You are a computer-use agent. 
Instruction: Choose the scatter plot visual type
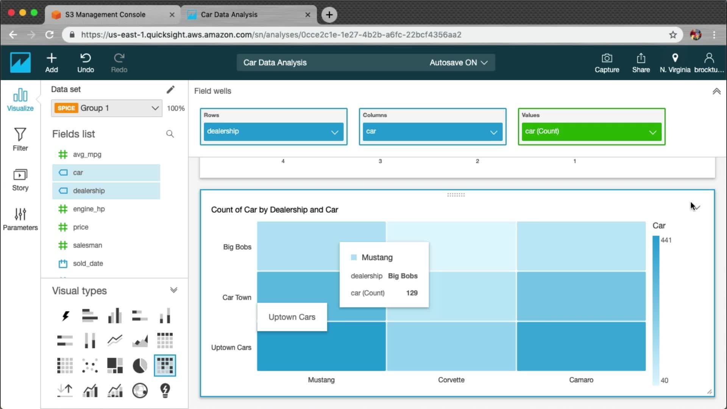pyautogui.click(x=90, y=366)
